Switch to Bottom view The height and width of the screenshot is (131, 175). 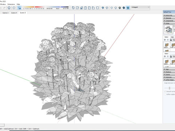click(x=97, y=8)
